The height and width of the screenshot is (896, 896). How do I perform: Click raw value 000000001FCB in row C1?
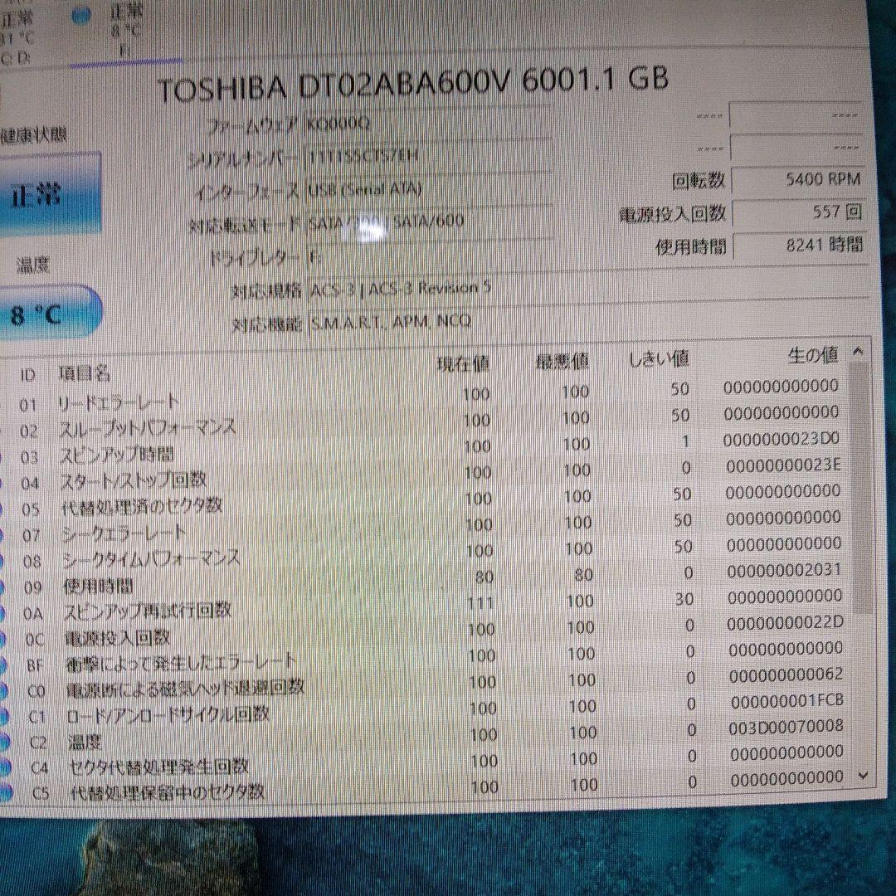(787, 700)
